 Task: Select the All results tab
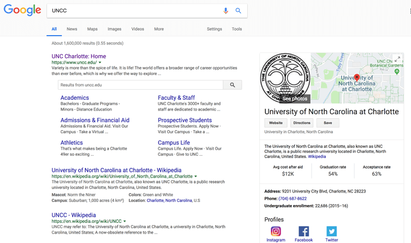click(54, 29)
